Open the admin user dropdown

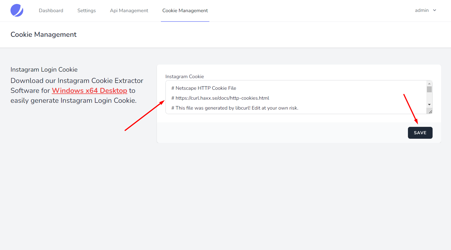pos(426,10)
